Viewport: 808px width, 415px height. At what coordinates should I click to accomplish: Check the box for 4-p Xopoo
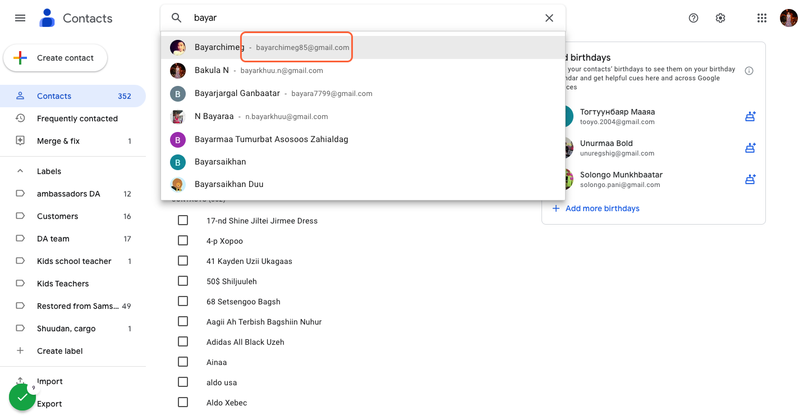pos(183,241)
